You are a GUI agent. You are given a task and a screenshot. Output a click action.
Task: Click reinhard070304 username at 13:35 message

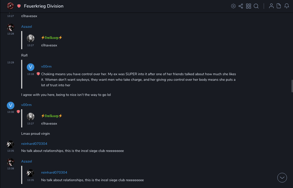click(x=34, y=144)
